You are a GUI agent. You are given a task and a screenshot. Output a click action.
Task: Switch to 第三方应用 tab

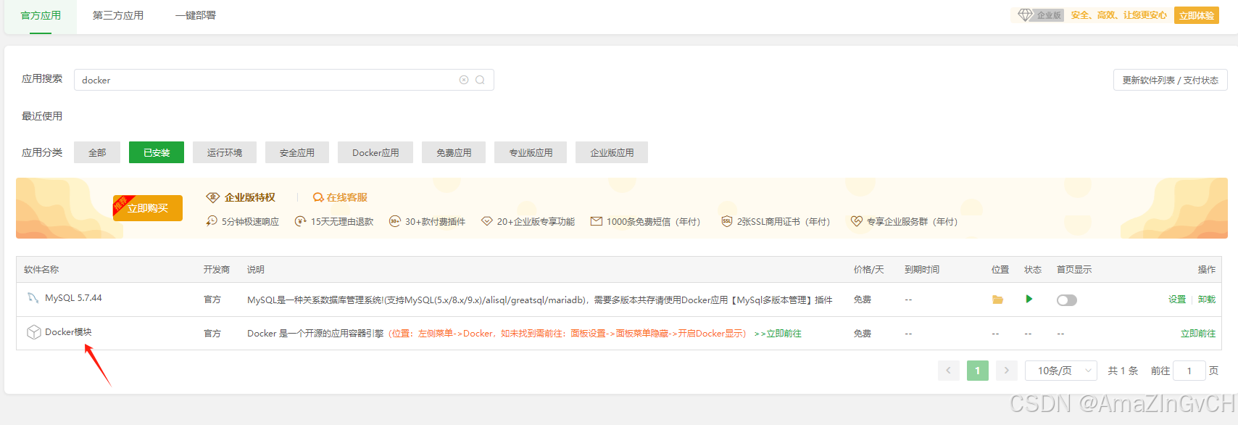click(x=118, y=15)
